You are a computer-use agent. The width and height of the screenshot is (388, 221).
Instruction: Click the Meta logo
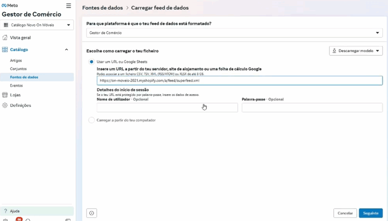pyautogui.click(x=10, y=5)
